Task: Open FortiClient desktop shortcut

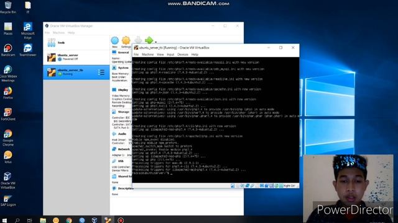Action: (8, 114)
